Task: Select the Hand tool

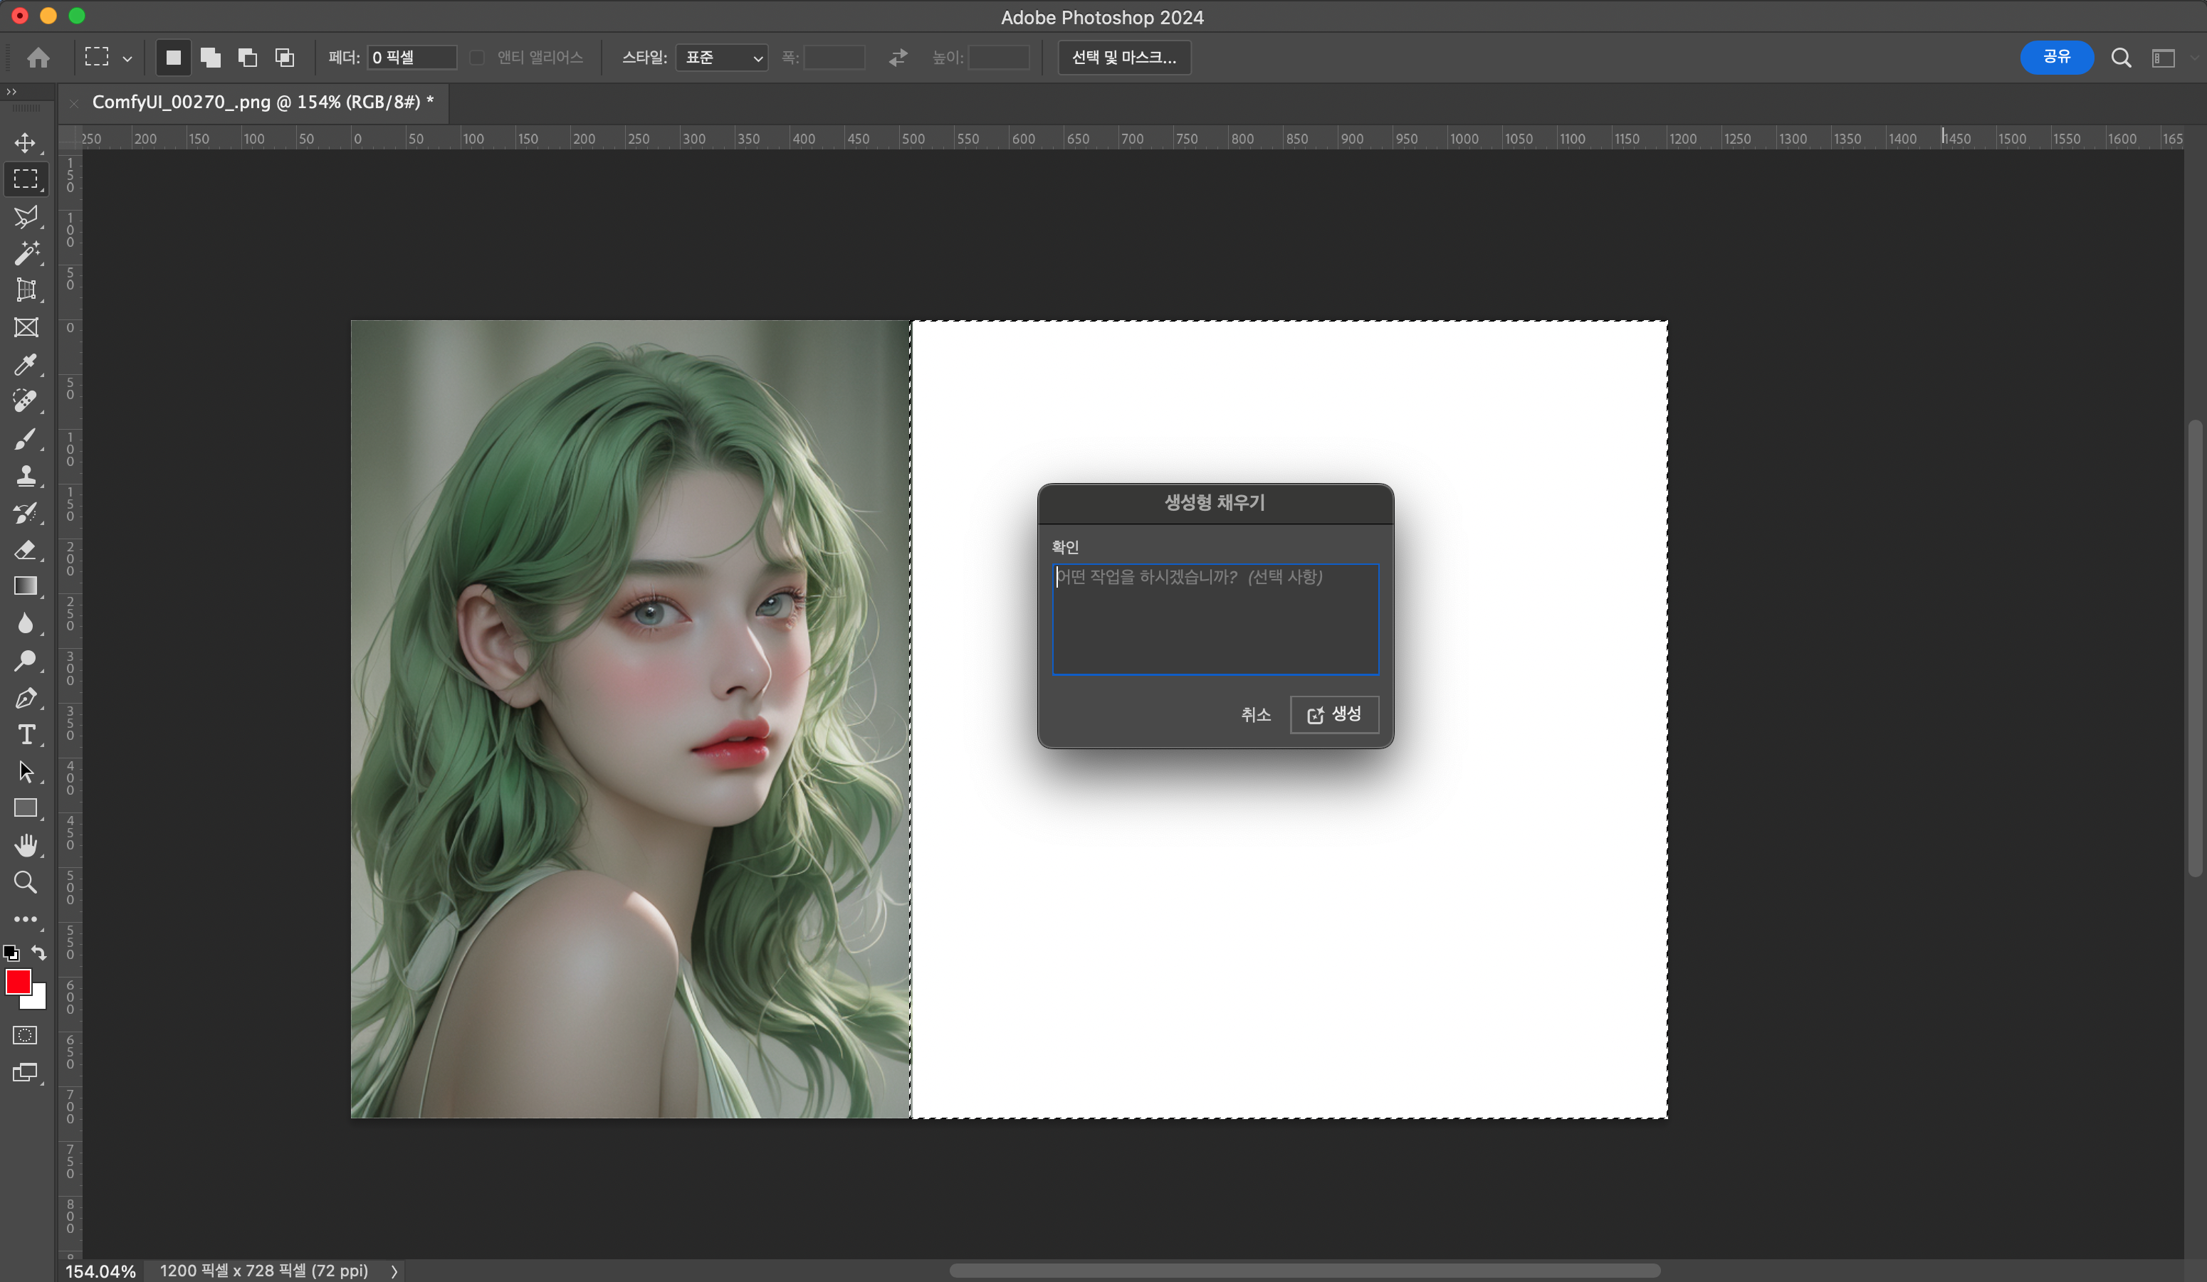Action: pyautogui.click(x=26, y=844)
